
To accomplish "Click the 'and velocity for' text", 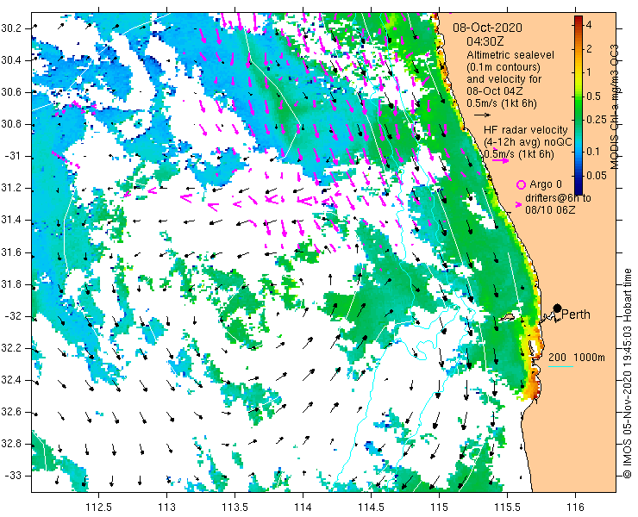I will click(x=504, y=79).
